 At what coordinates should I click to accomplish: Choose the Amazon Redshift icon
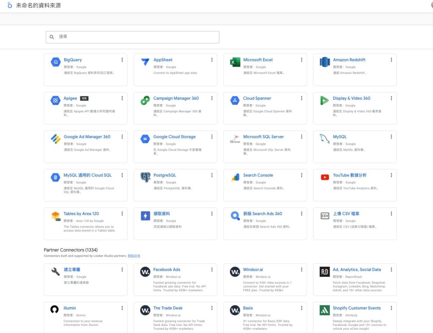point(325,62)
